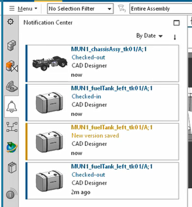
Task: Open the Menu dropdown
Action: point(23,9)
